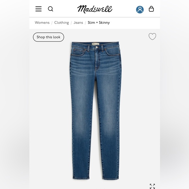
Task: Select the Slim + Skinny breadcrumb
Action: click(99, 23)
